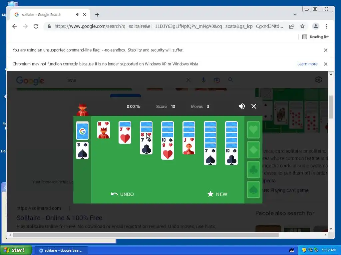341x255 pixels.
Task: Select the 9 of hearts card
Action: (x=168, y=152)
